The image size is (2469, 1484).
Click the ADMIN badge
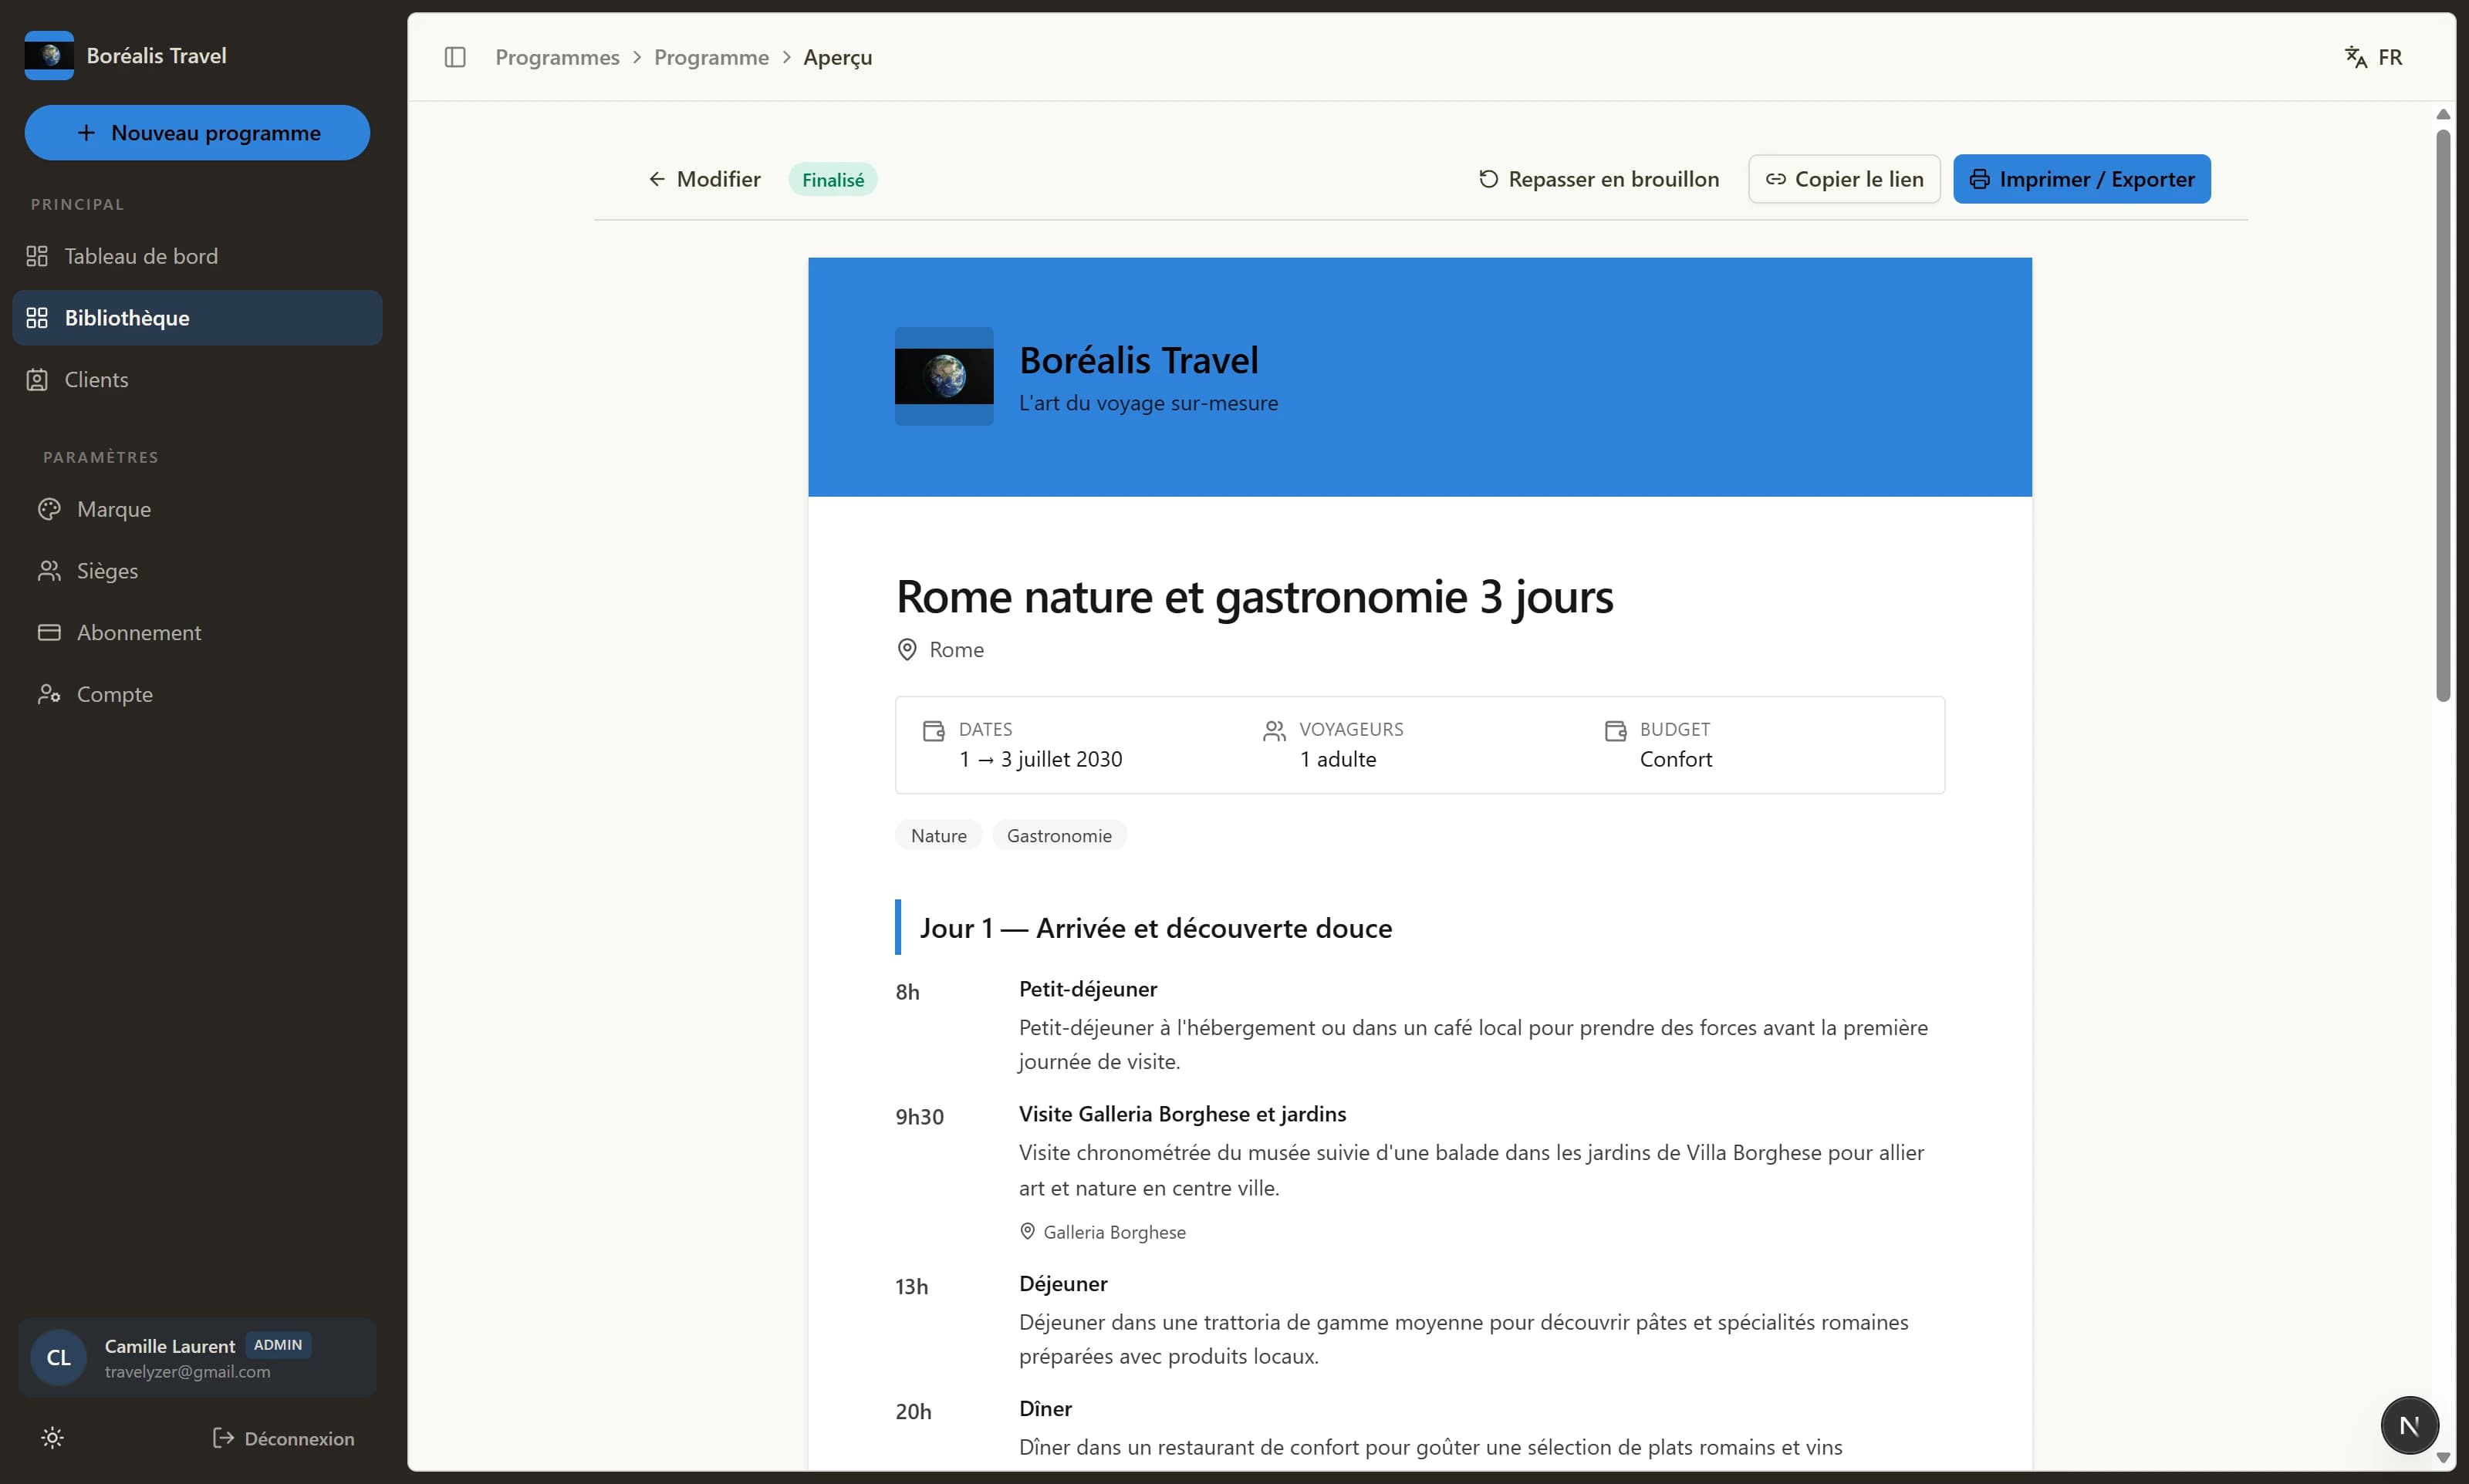coord(278,1345)
